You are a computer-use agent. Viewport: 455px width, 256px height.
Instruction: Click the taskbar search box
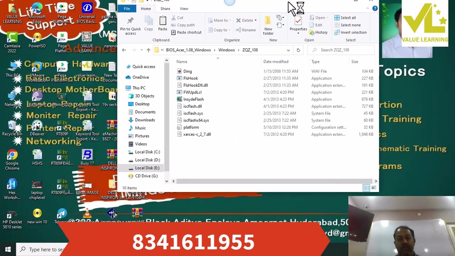42,249
